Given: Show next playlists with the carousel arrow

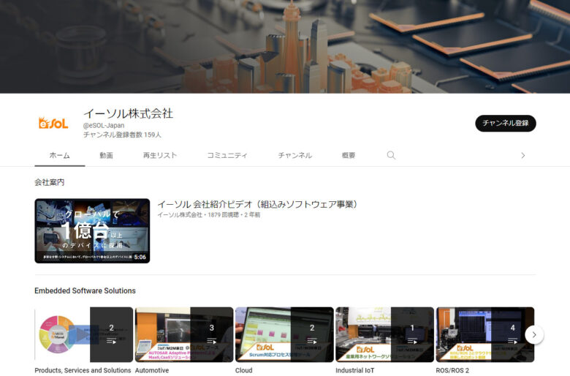Looking at the screenshot, I should [534, 334].
